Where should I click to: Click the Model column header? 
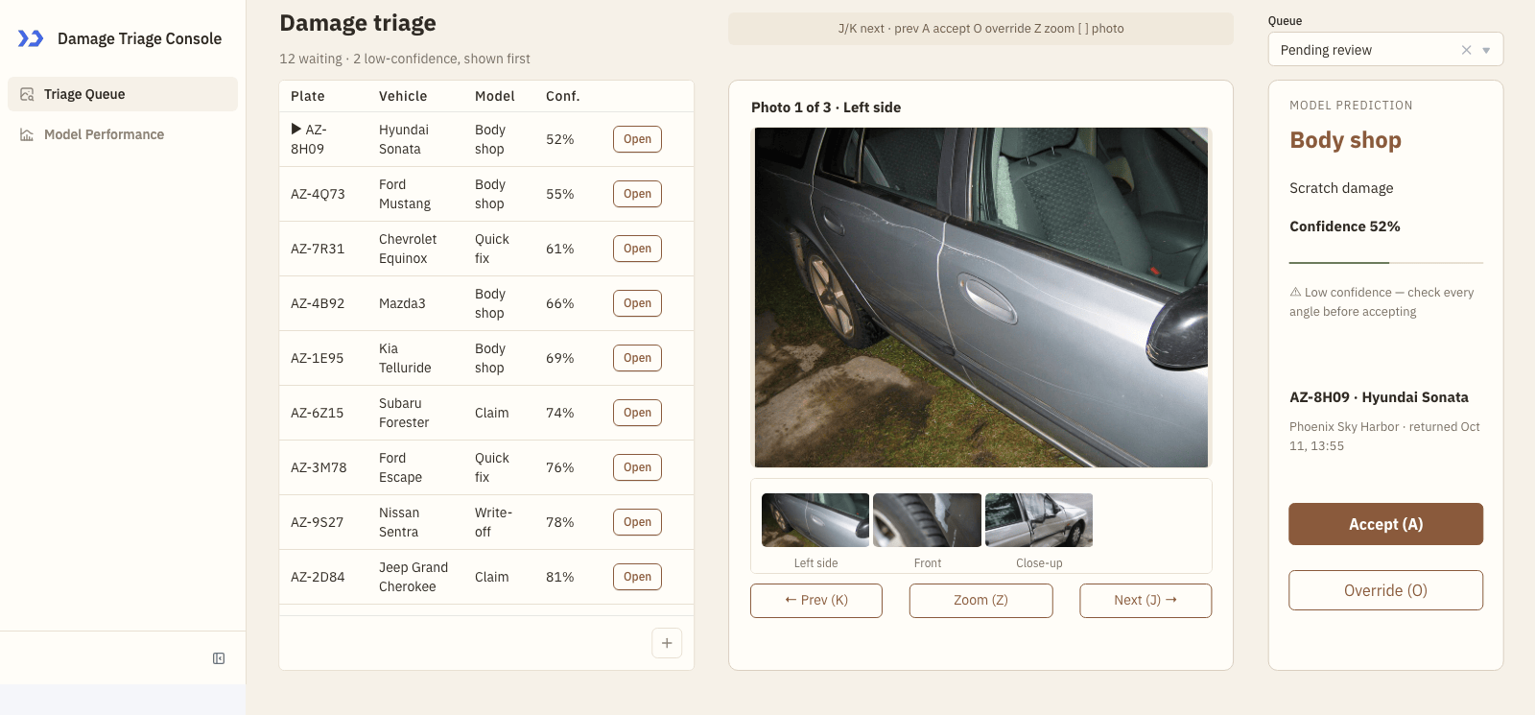(x=495, y=96)
